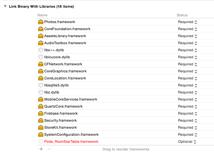Select the libicucore.dylib name text
The height and width of the screenshot is (153, 214).
point(57,57)
